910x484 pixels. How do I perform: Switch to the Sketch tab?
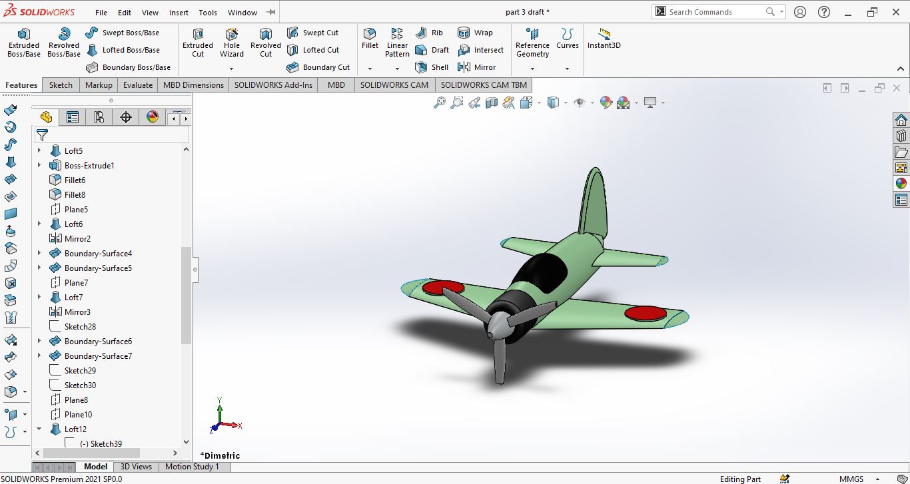(61, 85)
